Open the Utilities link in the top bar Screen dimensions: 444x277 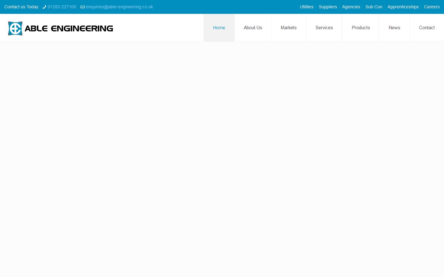point(306,7)
